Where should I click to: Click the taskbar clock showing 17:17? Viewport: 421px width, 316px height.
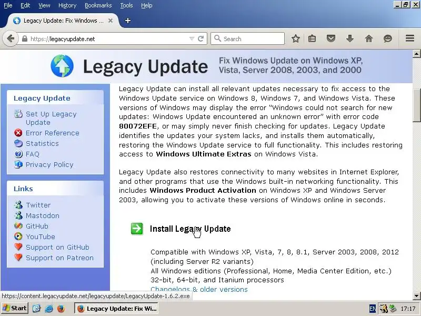point(408,309)
